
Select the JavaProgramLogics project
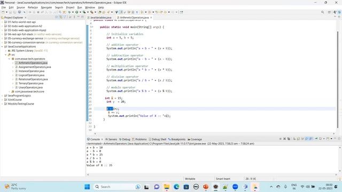(x=19, y=95)
